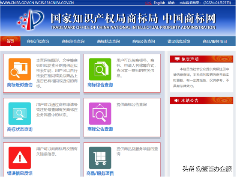Screen dimensions: 237x177
Task: Click the blue 商标状态查询 text link below the monitor icon
Action: pyautogui.click(x=20, y=130)
